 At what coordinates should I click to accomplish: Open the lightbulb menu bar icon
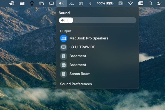(x=32, y=3)
